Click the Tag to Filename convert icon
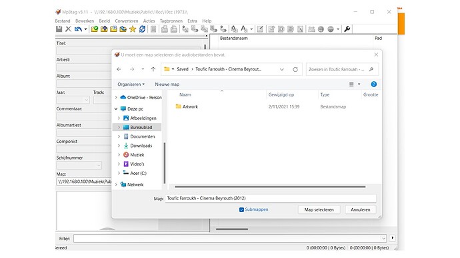Image resolution: width=460 pixels, height=258 pixels. (x=185, y=29)
